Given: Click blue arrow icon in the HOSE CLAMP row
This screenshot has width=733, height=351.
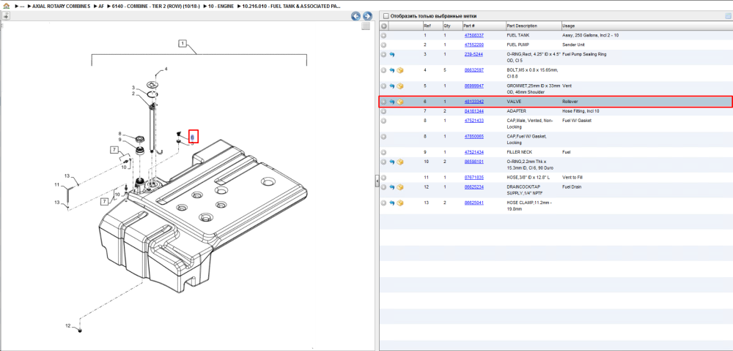Looking at the screenshot, I should (391, 203).
